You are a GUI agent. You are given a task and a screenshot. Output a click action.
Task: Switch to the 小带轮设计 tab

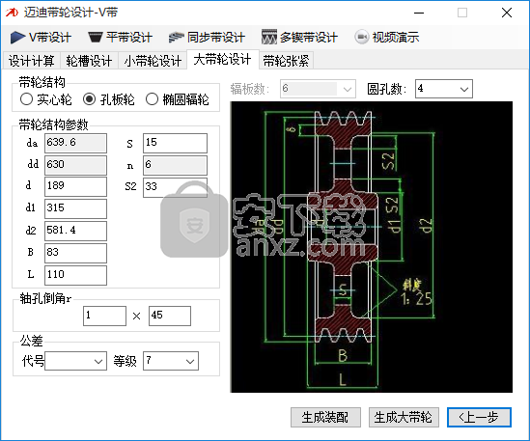[x=153, y=61]
